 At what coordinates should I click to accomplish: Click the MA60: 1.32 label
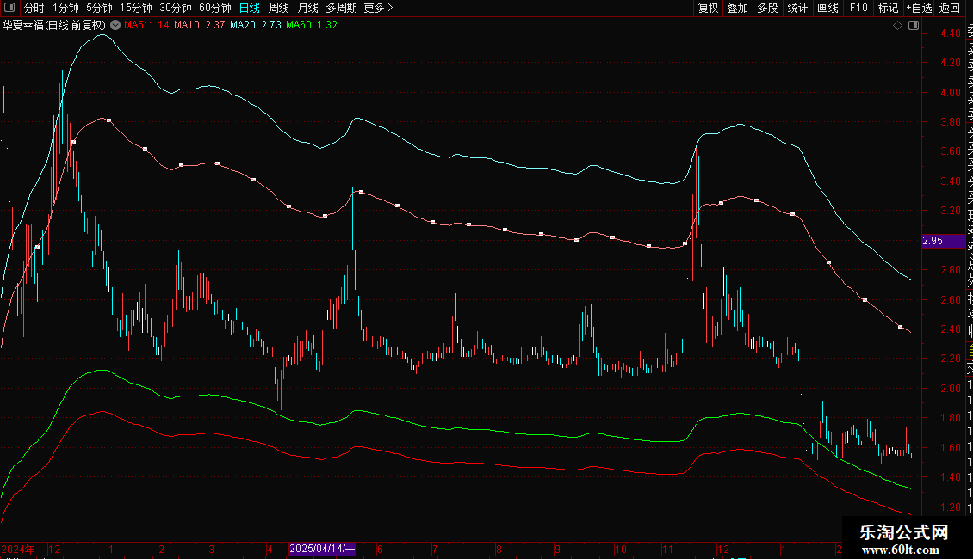pyautogui.click(x=312, y=26)
